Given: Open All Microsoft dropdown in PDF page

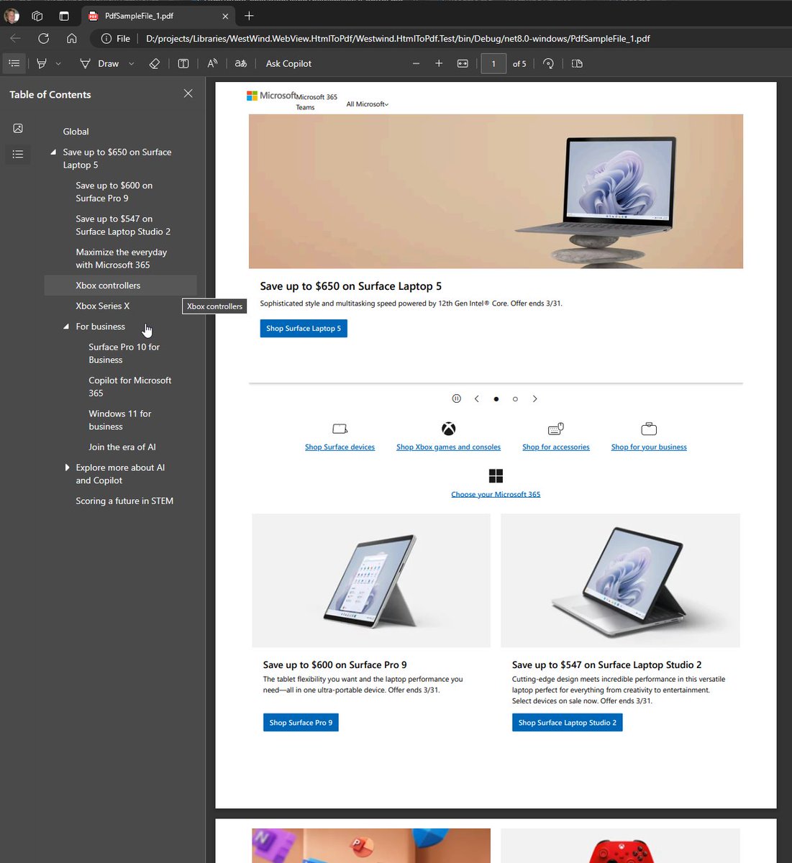Looking at the screenshot, I should (x=367, y=104).
